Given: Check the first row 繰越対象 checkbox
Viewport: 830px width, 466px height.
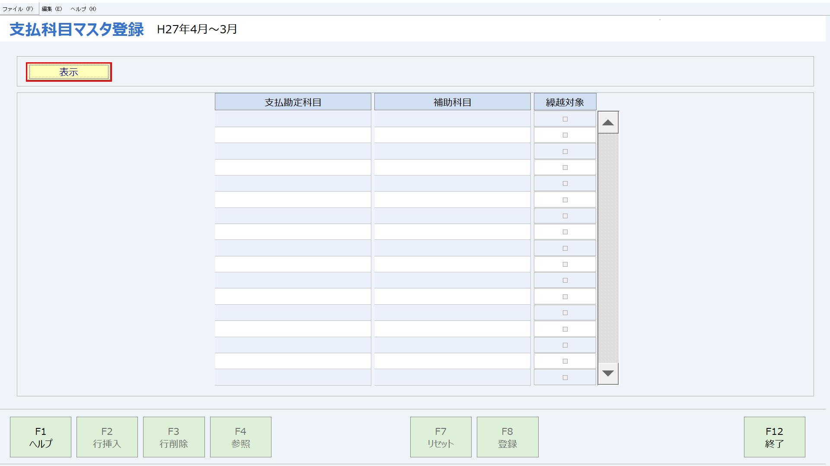Looking at the screenshot, I should (565, 118).
